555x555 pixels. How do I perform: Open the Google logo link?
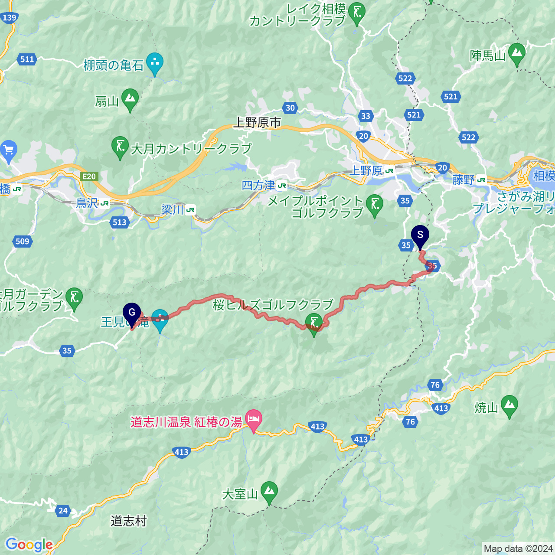29,545
